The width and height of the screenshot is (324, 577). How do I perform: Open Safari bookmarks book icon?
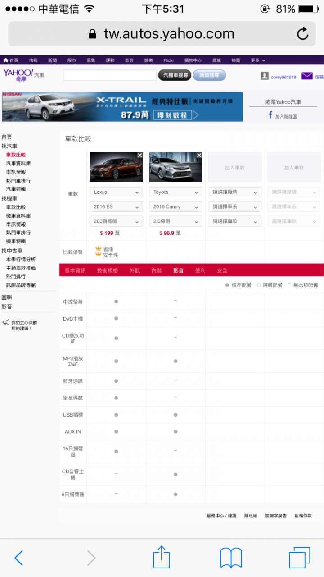[231, 558]
